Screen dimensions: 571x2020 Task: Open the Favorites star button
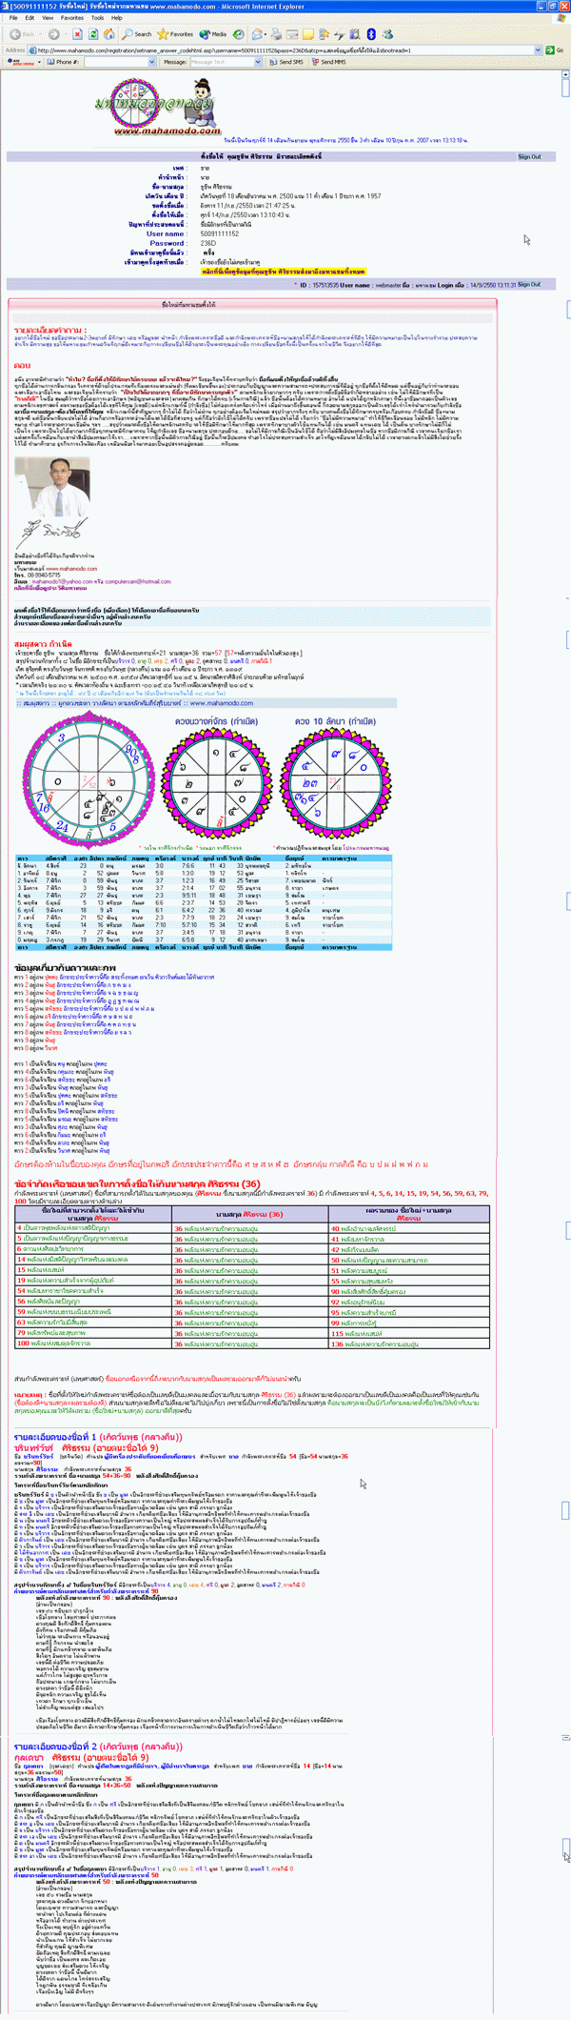(x=175, y=33)
